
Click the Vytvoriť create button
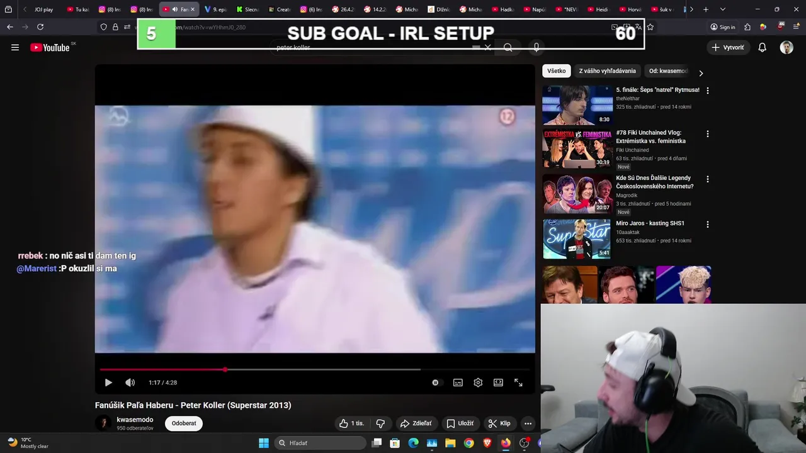click(x=728, y=47)
